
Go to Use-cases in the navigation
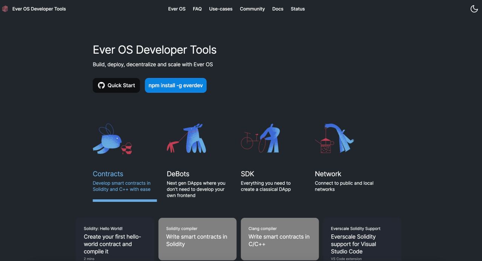[221, 9]
